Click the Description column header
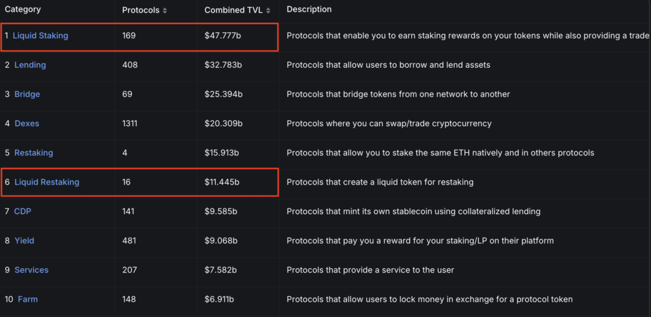651x317 pixels. pos(309,9)
